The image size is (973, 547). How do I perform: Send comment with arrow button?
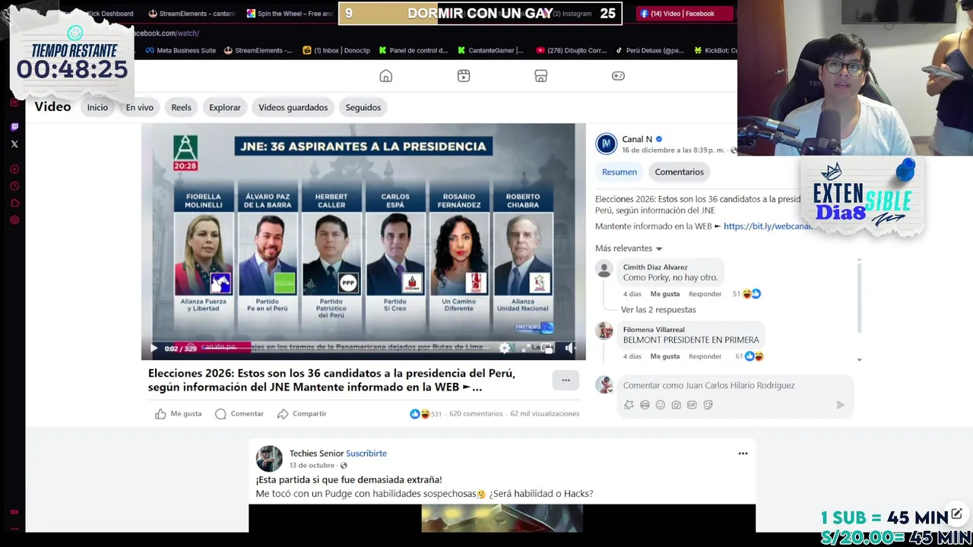click(x=840, y=405)
